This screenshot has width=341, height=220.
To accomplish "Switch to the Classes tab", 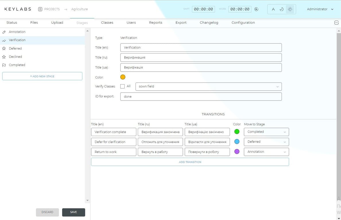I will coord(107,22).
